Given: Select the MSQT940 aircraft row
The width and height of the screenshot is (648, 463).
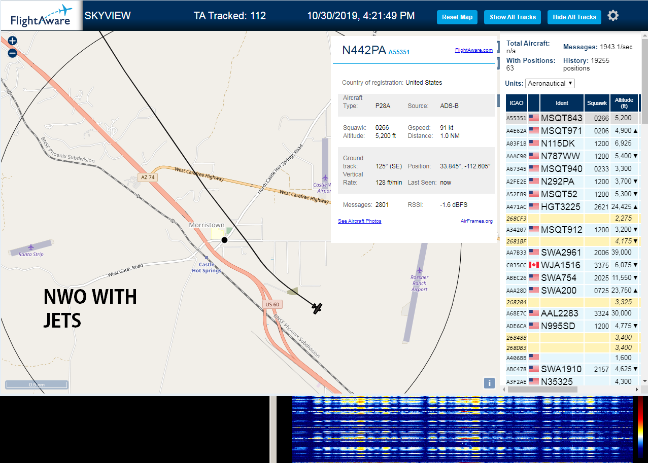Looking at the screenshot, I should coord(573,168).
